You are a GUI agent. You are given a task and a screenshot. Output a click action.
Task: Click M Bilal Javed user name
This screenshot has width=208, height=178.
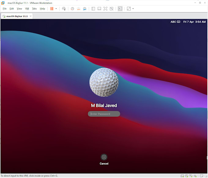104,105
